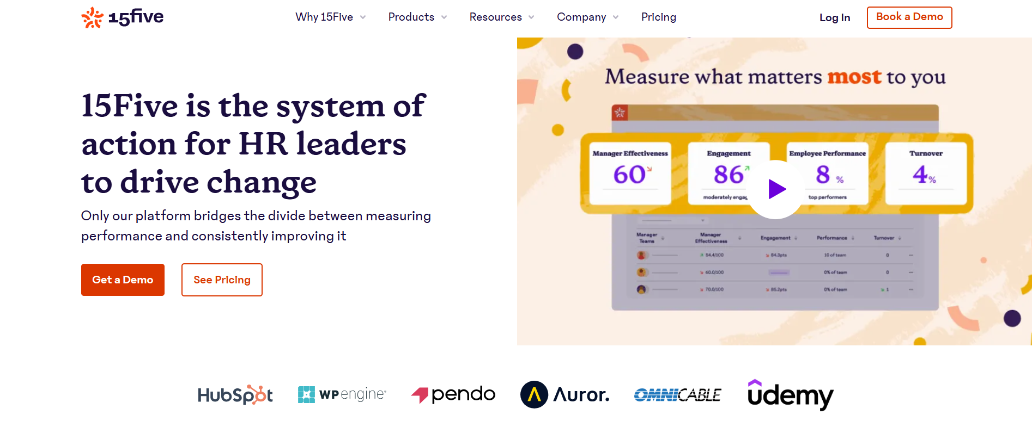Click the Pendo logo
1032x446 pixels.
click(453, 394)
